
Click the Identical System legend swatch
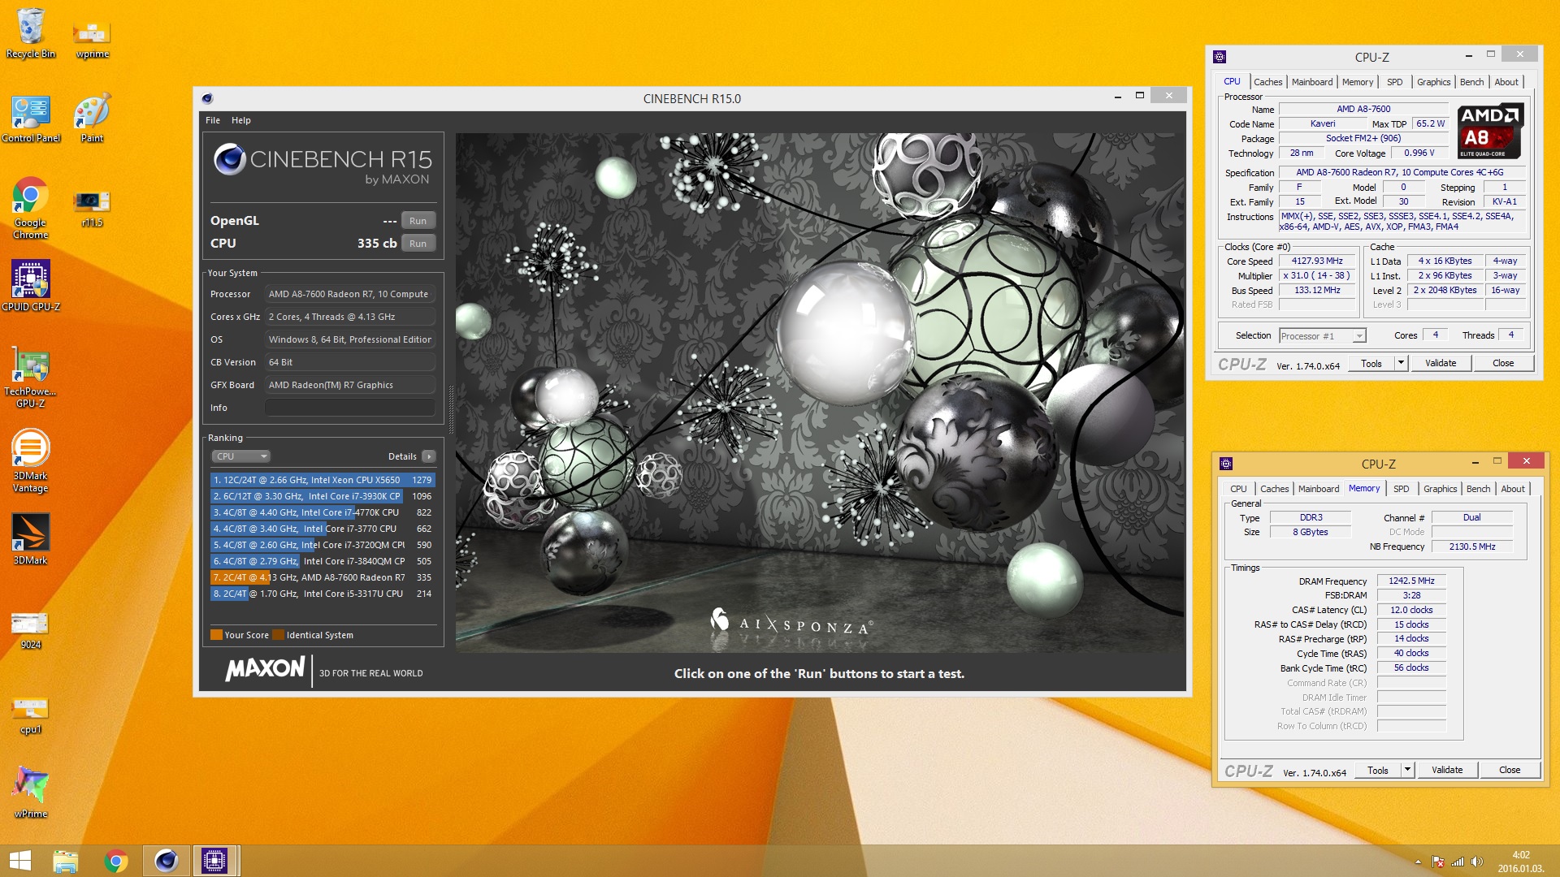click(278, 635)
